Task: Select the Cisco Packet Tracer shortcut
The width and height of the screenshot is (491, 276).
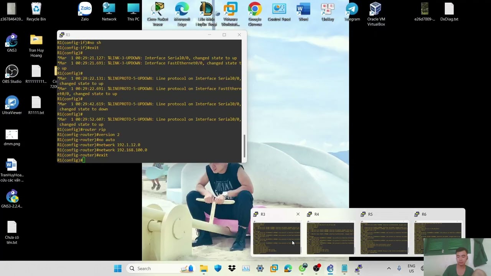Action: coord(158,15)
